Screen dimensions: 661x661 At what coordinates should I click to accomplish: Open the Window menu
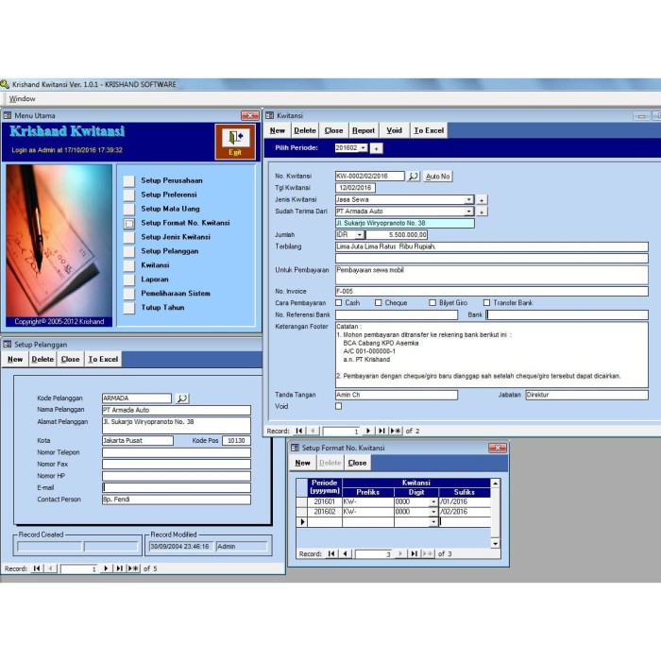(x=22, y=98)
